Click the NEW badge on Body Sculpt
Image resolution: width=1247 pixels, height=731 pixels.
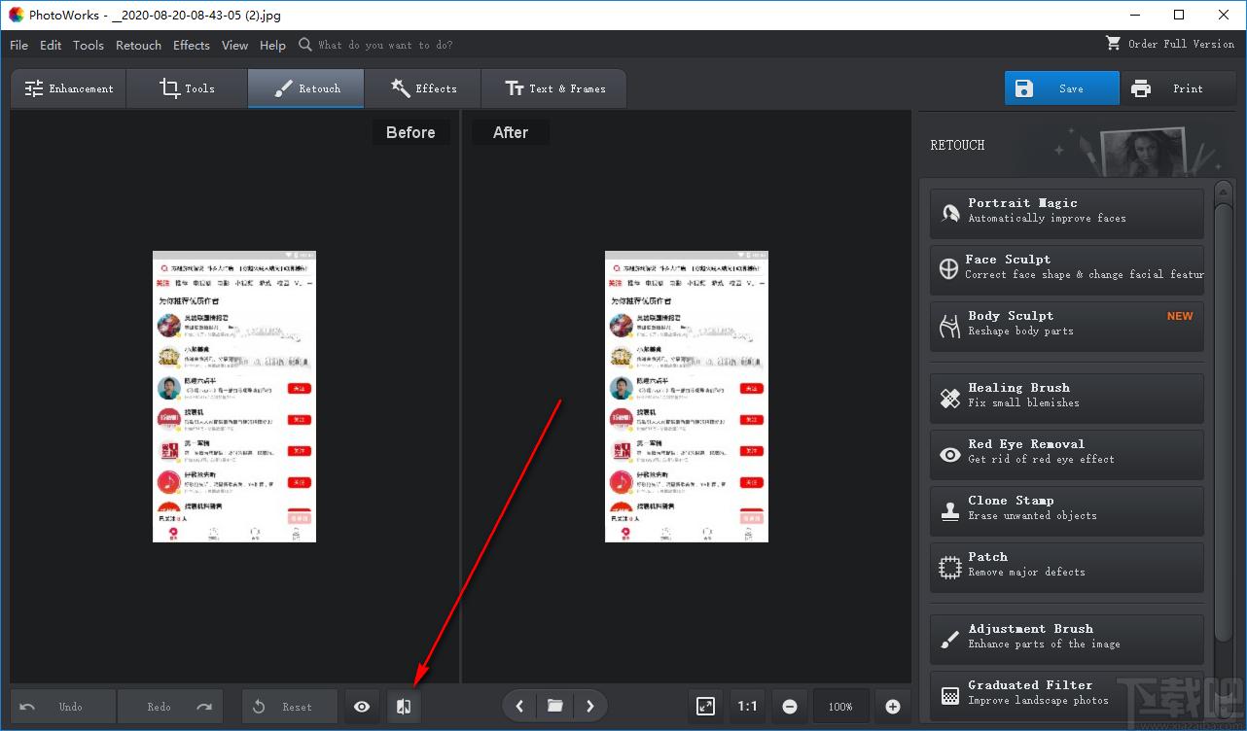pyautogui.click(x=1180, y=316)
